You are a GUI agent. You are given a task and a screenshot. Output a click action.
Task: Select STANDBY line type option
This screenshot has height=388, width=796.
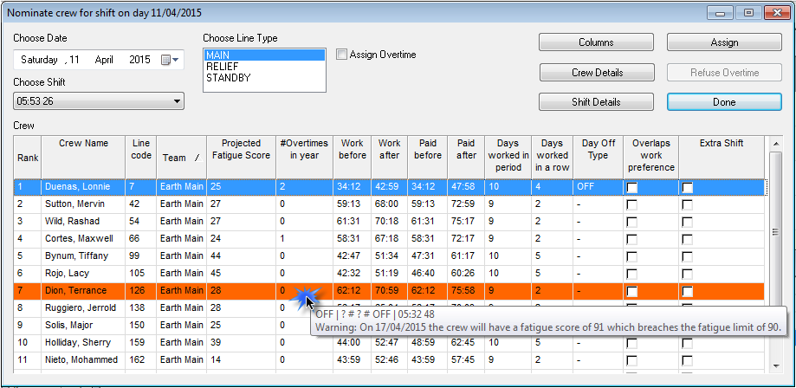228,77
